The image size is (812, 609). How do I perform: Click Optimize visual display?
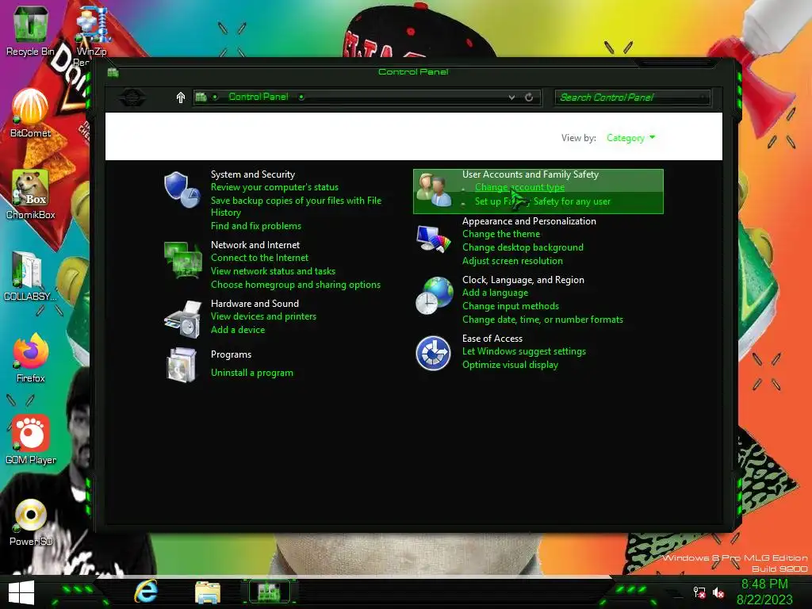510,365
